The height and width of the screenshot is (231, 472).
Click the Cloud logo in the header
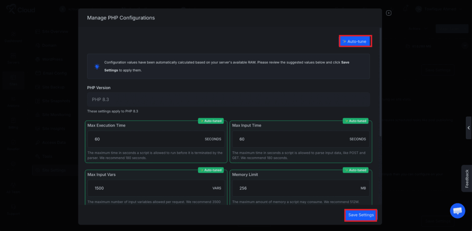click(21, 9)
